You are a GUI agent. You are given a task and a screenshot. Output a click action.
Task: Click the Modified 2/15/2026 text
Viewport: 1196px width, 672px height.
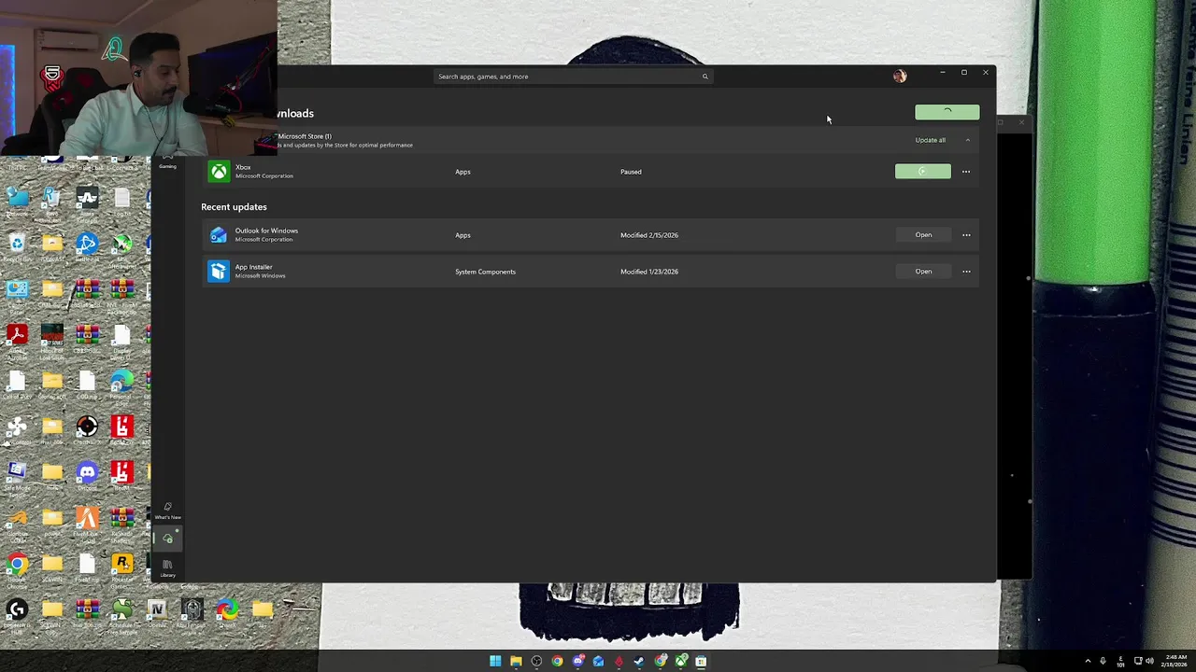click(x=649, y=235)
